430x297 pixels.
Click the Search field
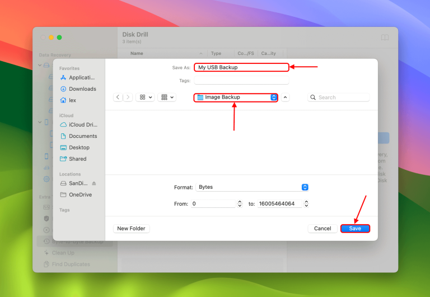339,98
